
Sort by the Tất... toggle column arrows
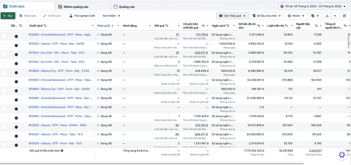coord(20,26)
